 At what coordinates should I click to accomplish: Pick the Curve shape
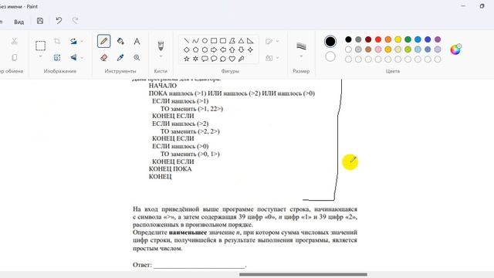[195, 41]
